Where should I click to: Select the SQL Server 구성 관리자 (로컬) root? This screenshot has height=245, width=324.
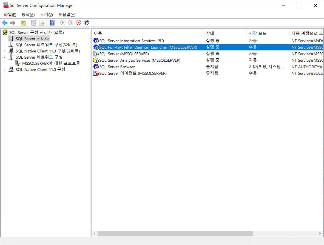36,32
